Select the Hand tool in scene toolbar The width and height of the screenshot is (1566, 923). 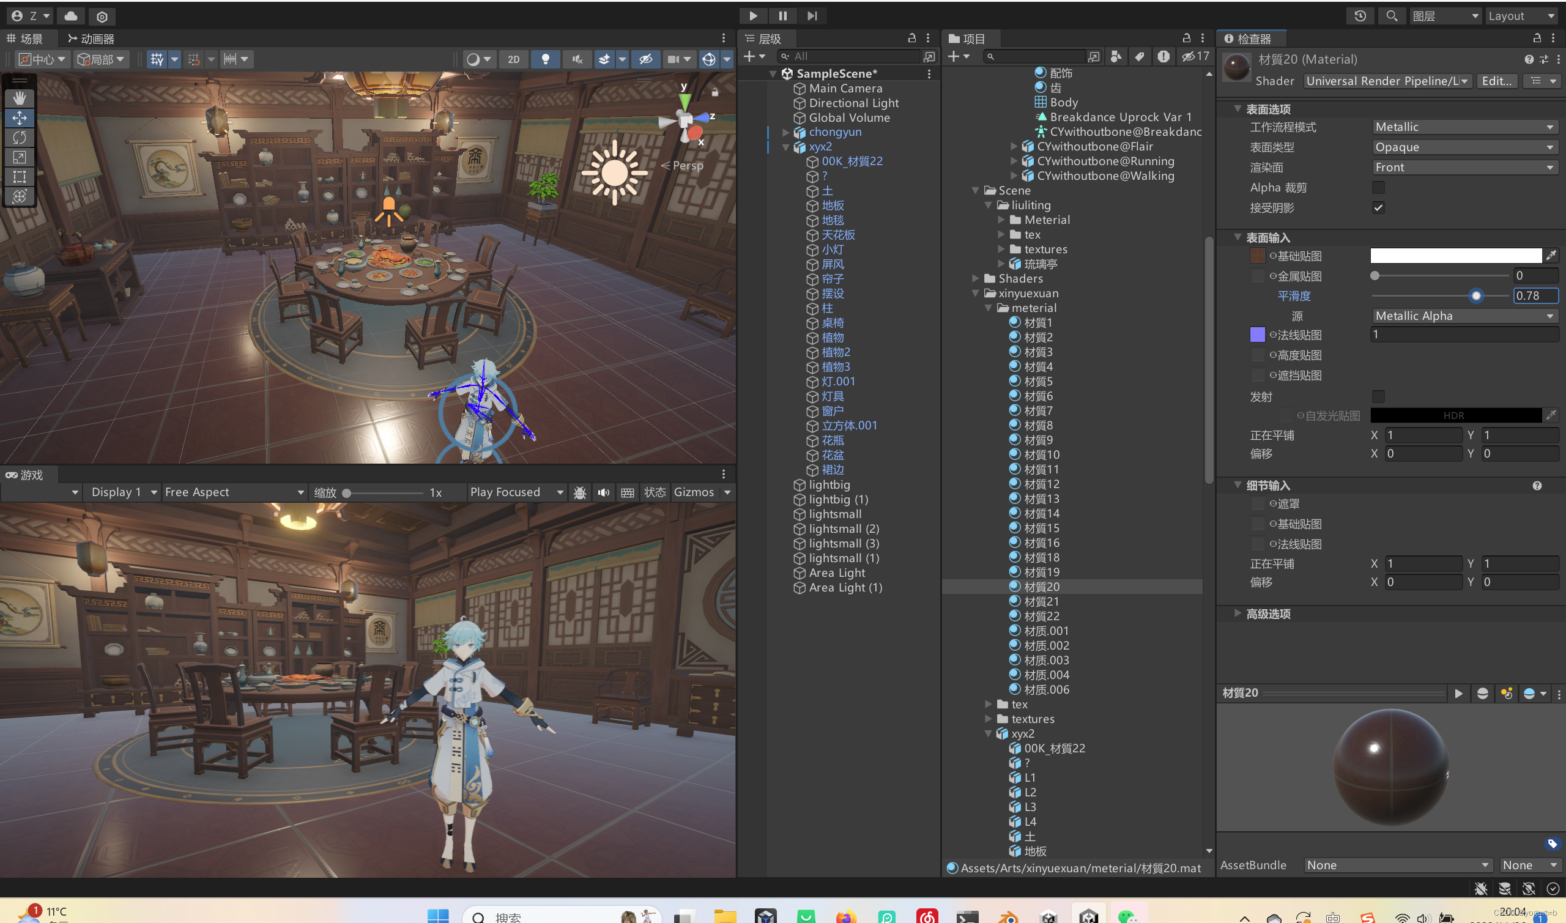coord(20,98)
